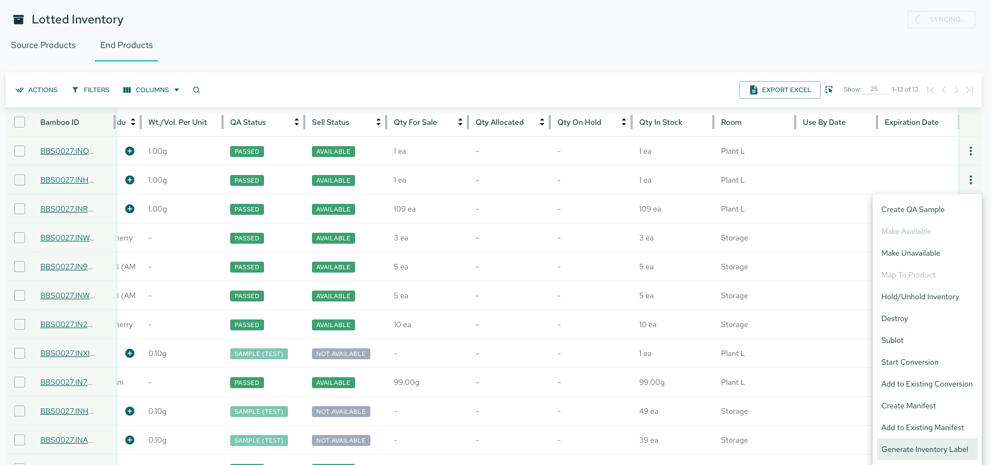Go to next page arrow in pagination
Viewport: 991px width, 465px height.
click(957, 90)
